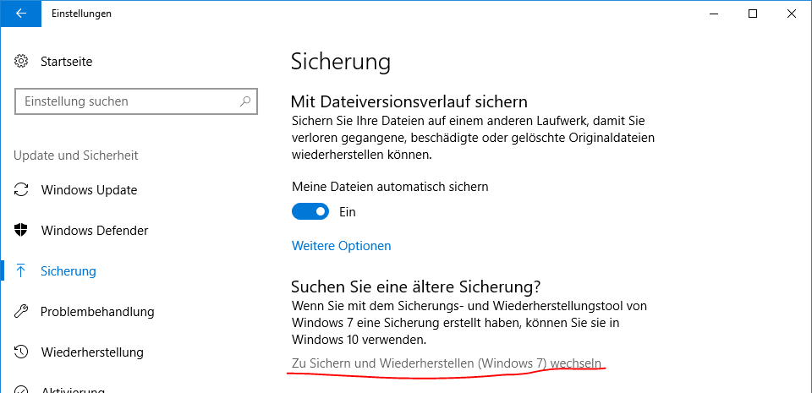The height and width of the screenshot is (393, 812).
Task: Navigate to Wiederherstellung text entry
Action: tap(92, 352)
